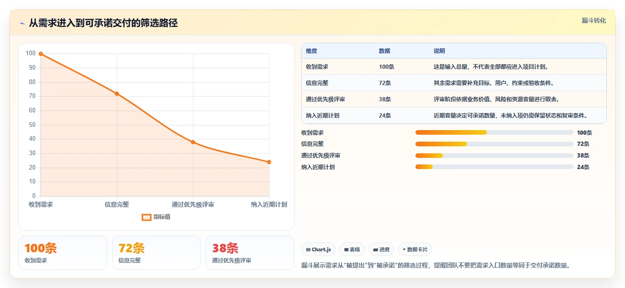The height and width of the screenshot is (288, 625).
Task: Click the 纳入近期计划 progress bar
Action: [494, 167]
